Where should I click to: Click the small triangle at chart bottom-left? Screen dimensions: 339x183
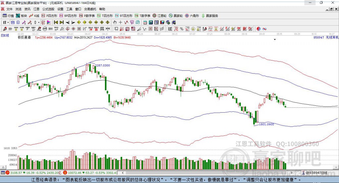pyautogui.click(x=3, y=167)
